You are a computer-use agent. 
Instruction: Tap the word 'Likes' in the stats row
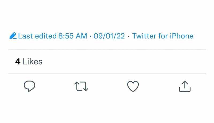pyautogui.click(x=33, y=61)
